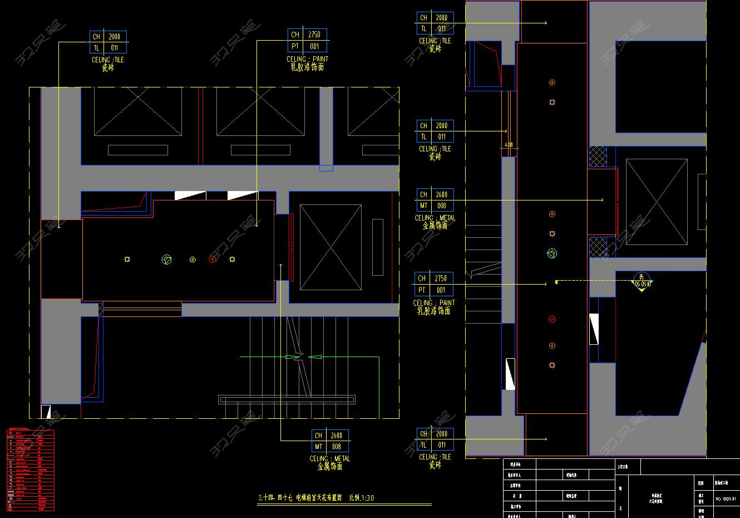Select the yellow concentric-circle downlight in left plan
This screenshot has height=518, width=740.
pyautogui.click(x=193, y=260)
